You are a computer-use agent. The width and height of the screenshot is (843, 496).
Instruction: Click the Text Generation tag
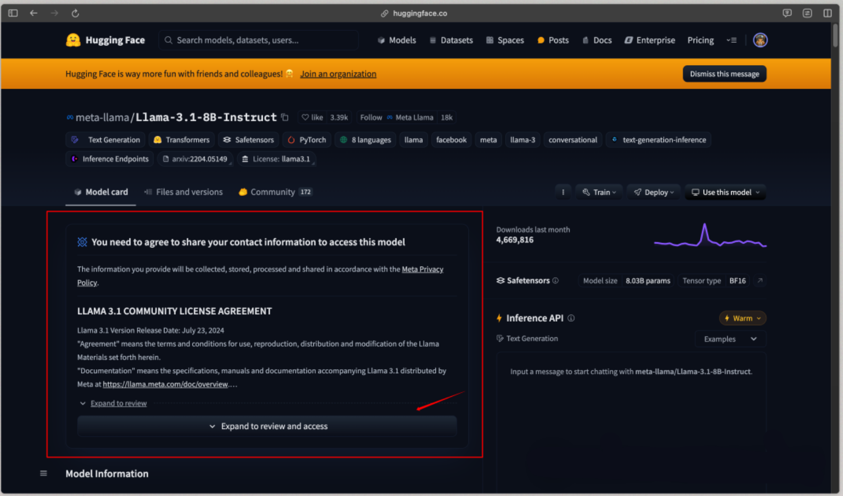(106, 140)
